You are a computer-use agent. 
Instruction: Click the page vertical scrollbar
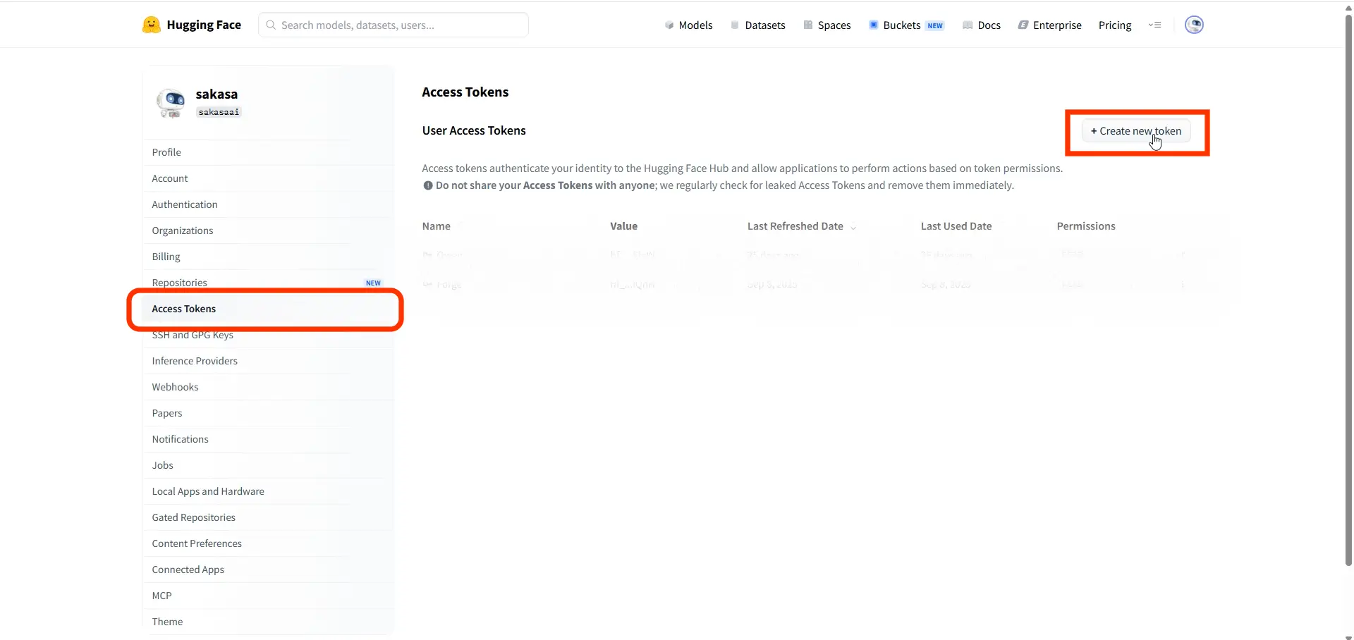[x=1348, y=289]
